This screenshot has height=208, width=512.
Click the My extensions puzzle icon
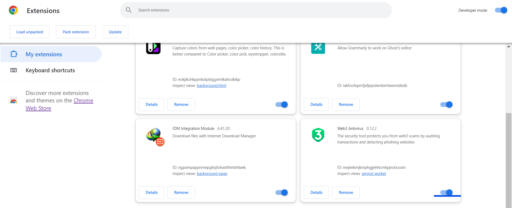pos(14,54)
